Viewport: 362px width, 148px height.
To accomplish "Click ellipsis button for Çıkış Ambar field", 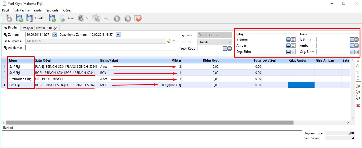I will coord(288,46).
